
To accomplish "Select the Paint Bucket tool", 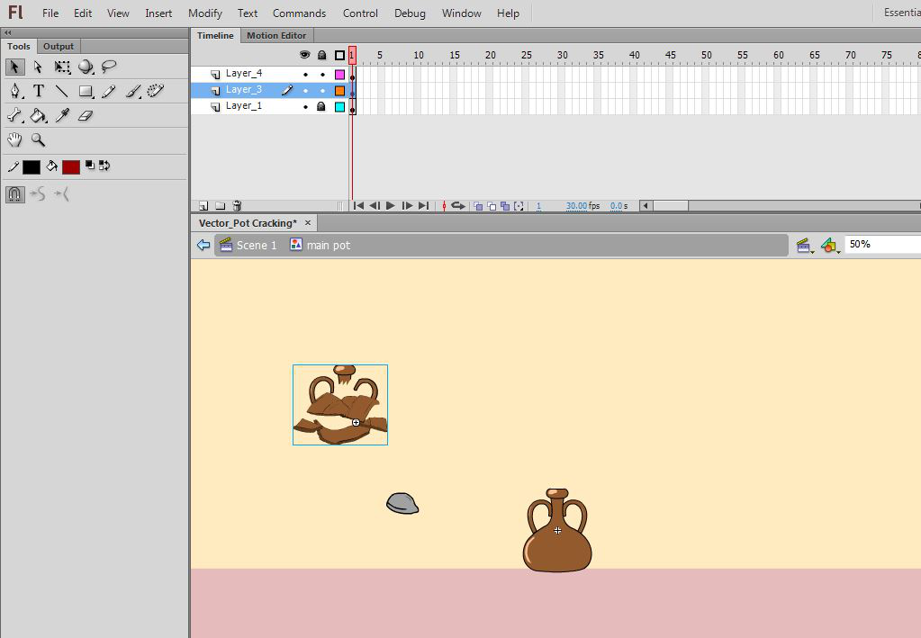I will (39, 116).
